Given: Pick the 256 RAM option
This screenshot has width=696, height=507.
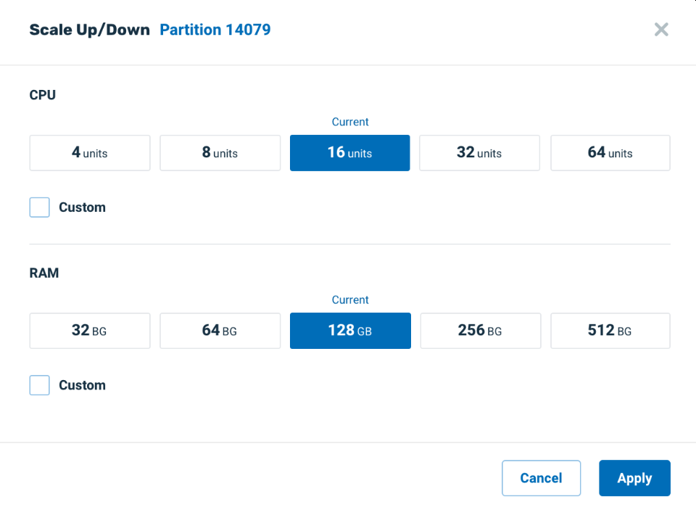Looking at the screenshot, I should coord(480,331).
